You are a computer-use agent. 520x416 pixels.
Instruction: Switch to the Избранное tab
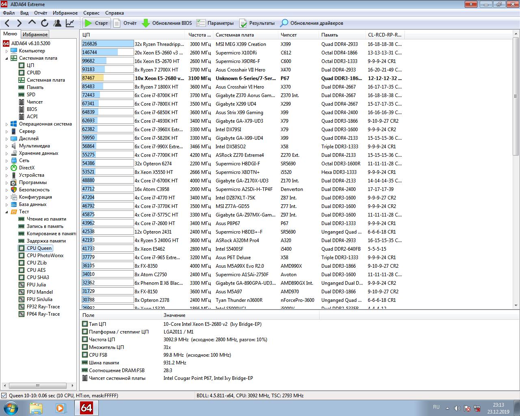(x=35, y=35)
